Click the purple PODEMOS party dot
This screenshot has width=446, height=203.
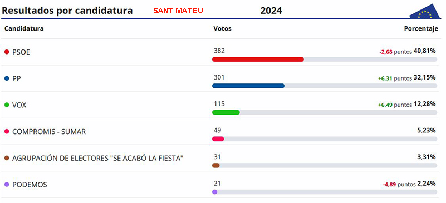tap(7, 185)
